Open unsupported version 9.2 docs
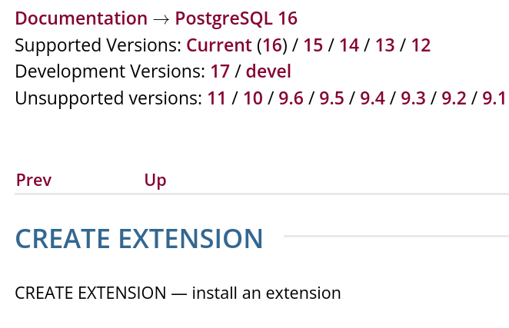 454,99
